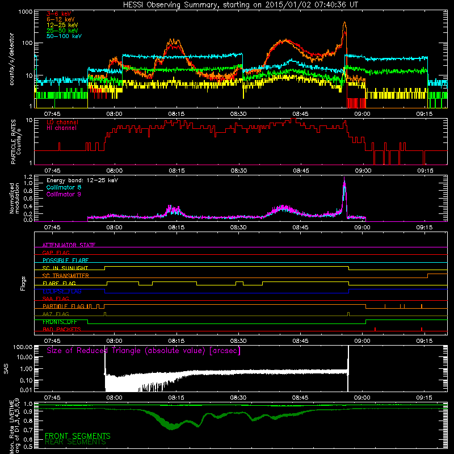Click the SAA FLAG label
This screenshot has height=454, width=454.
[56, 299]
